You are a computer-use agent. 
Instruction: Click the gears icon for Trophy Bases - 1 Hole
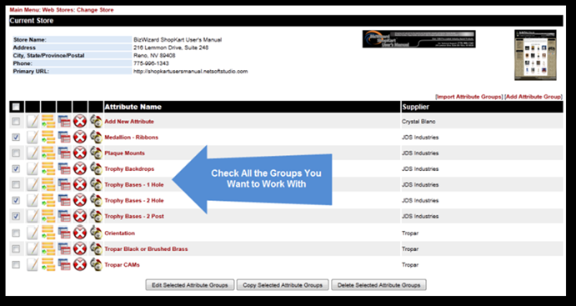96,184
